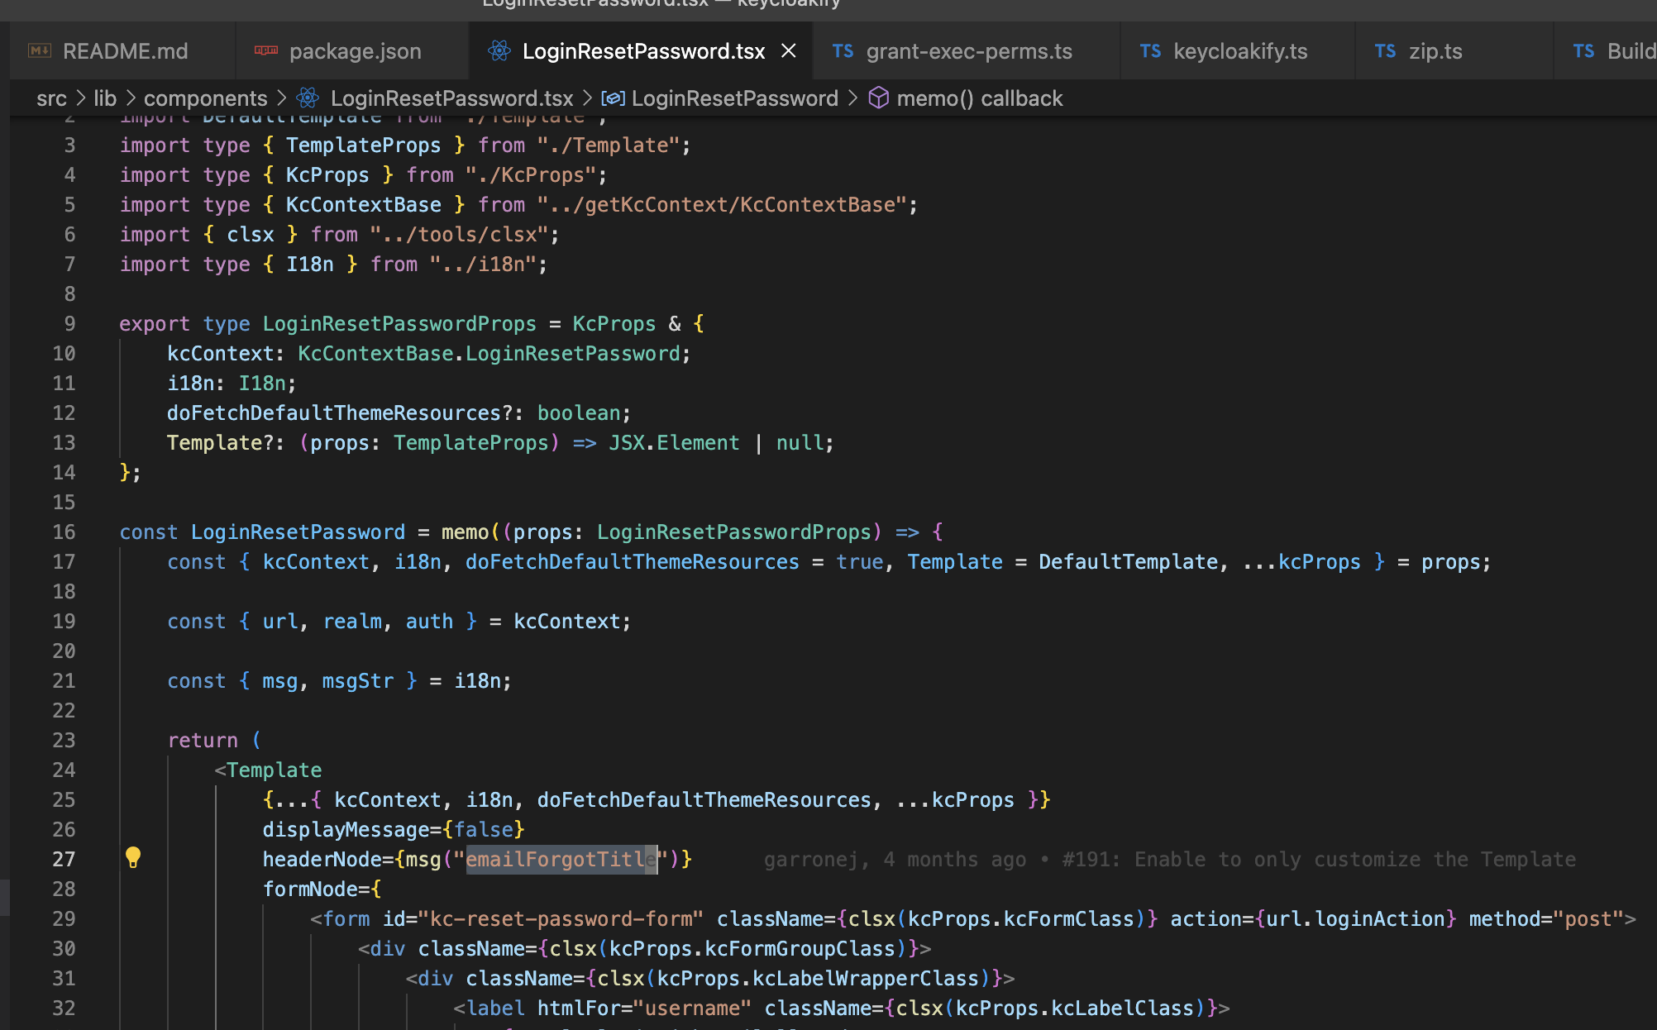1657x1030 pixels.
Task: Click the TS icon on zip.ts tab
Action: (1385, 50)
